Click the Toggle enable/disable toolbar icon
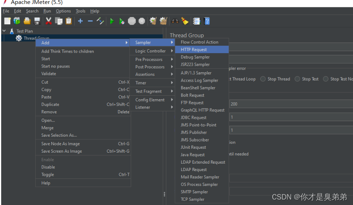The image size is (353, 205). (100, 21)
